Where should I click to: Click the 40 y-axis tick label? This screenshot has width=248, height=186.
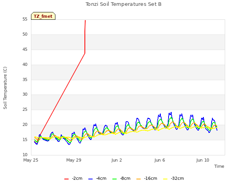[25, 65]
